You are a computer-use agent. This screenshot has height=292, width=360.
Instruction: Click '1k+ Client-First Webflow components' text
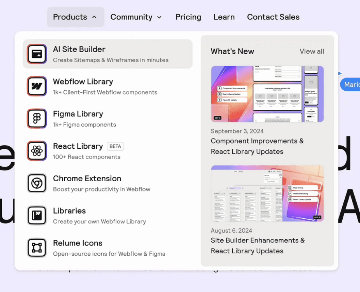[105, 92]
